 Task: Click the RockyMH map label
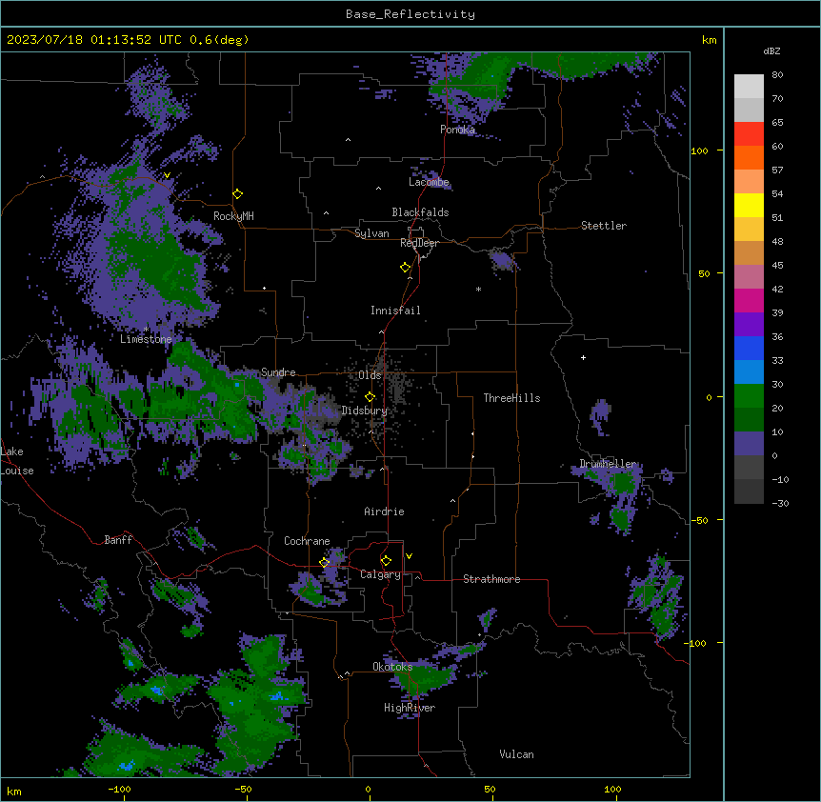(233, 216)
